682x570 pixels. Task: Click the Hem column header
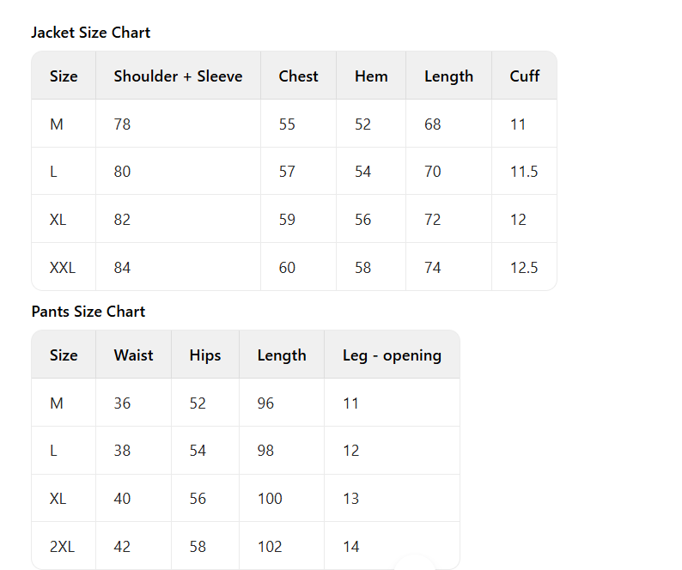tap(371, 76)
